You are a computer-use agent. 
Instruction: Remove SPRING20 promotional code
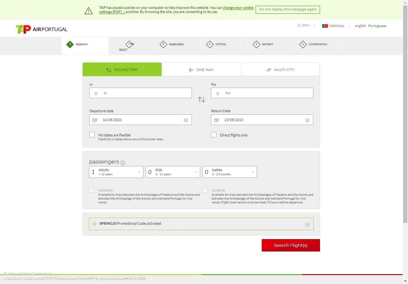point(307,224)
